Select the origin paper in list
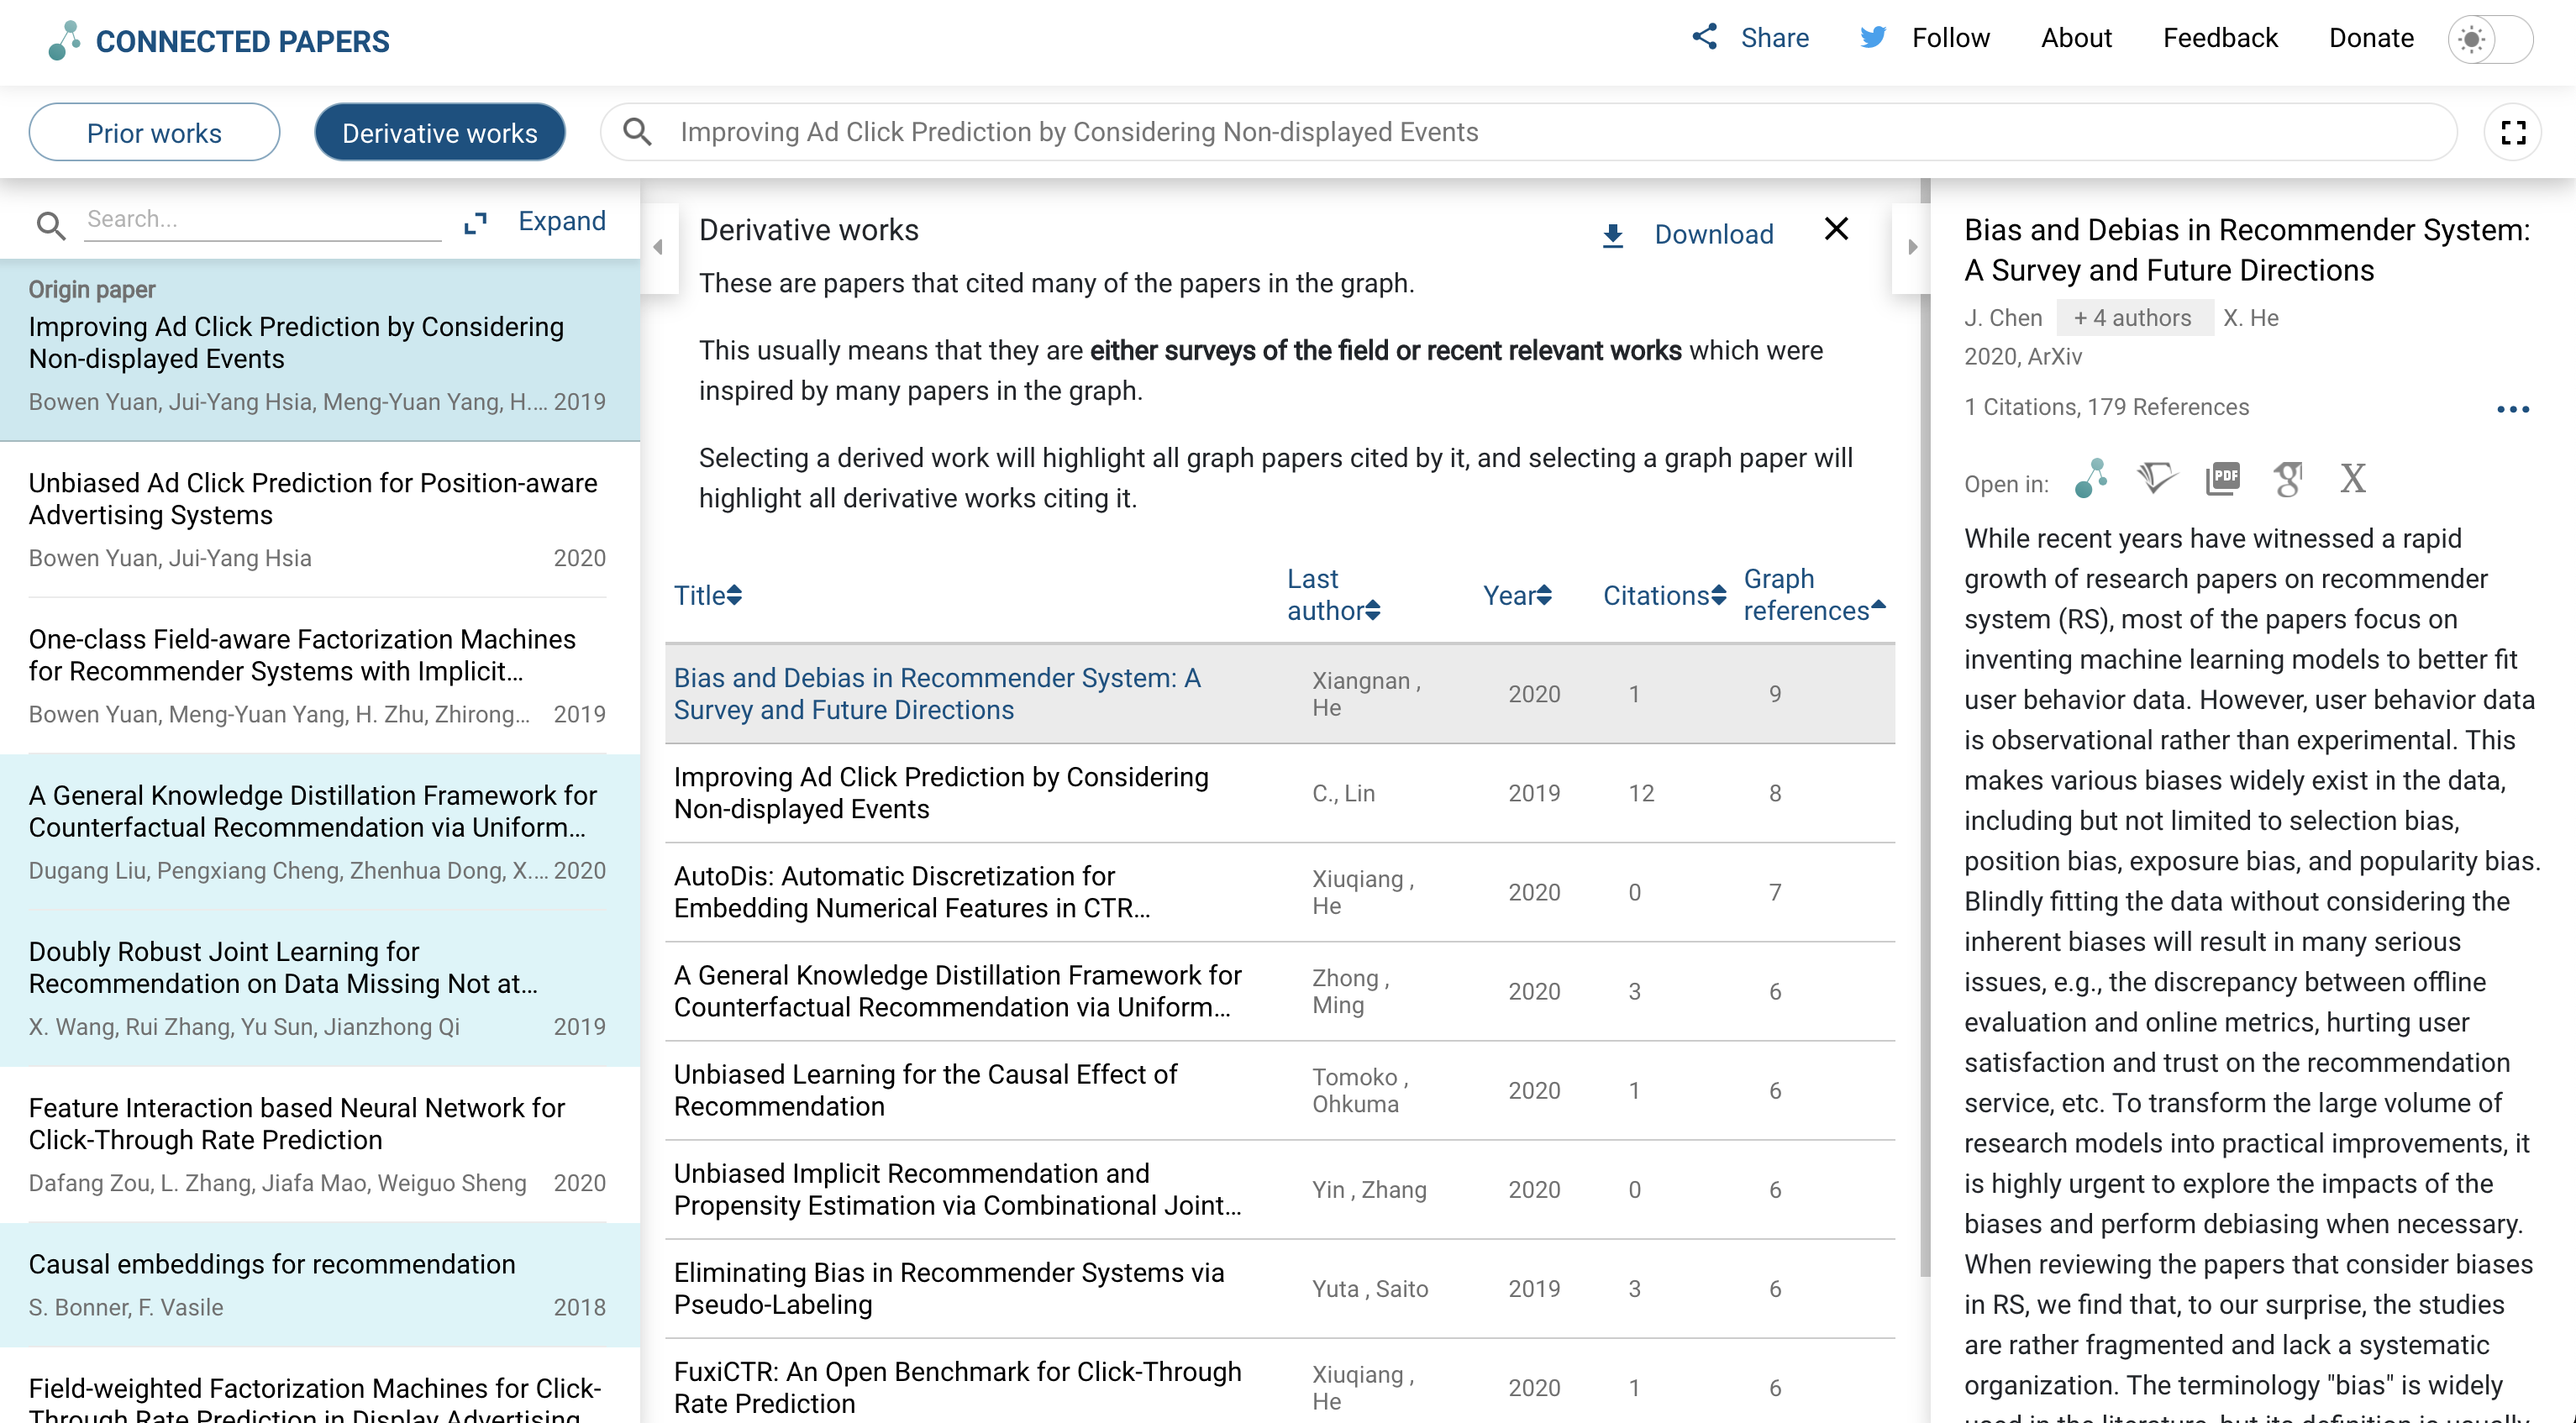 [x=320, y=350]
